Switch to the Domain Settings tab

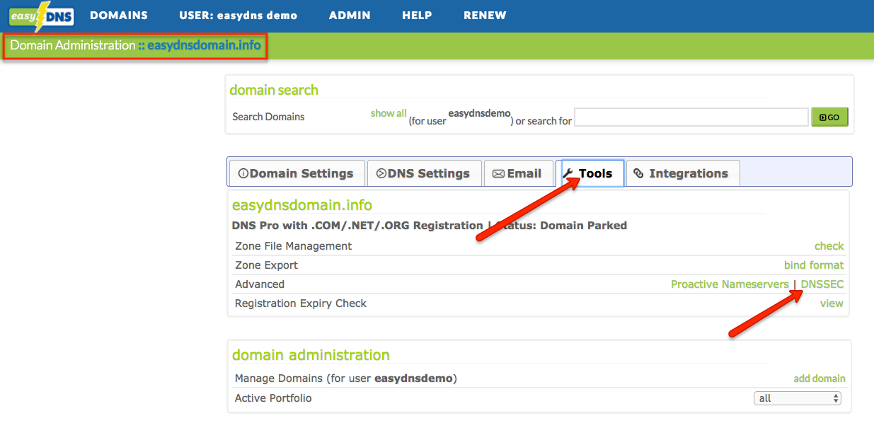tap(296, 173)
